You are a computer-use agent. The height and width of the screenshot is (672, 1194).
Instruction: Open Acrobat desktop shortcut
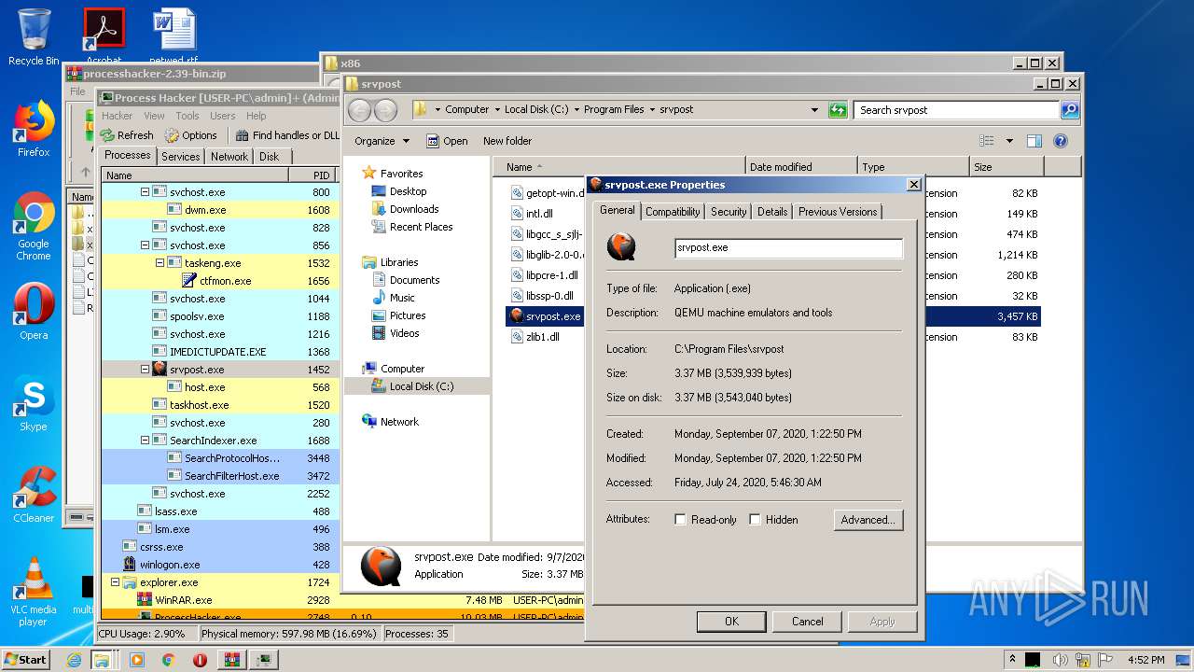(104, 35)
